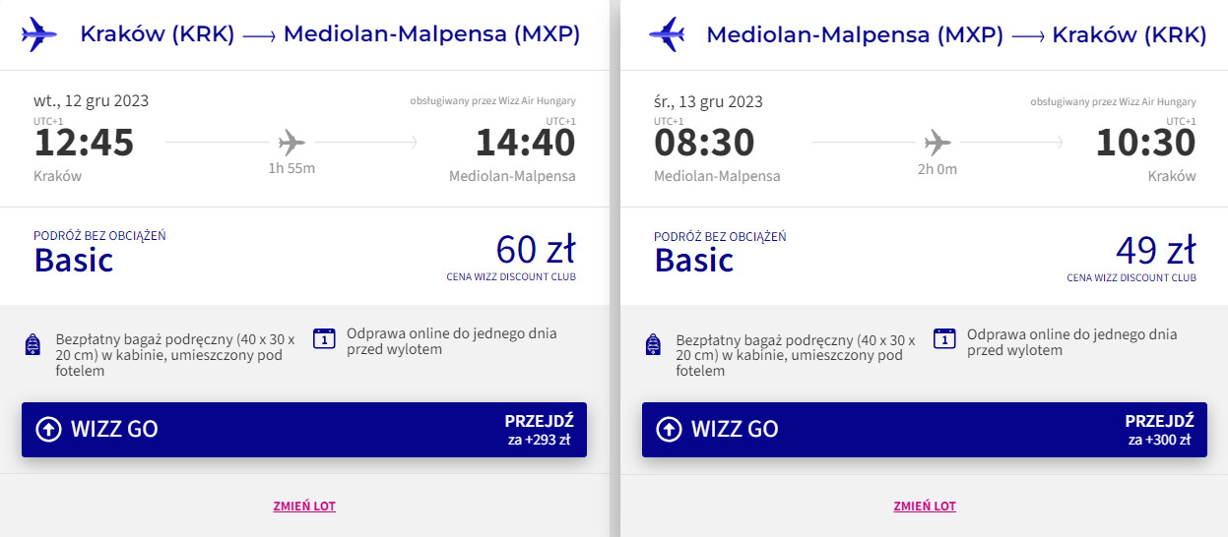Click ZMIEŃ LOT under the Mediolan-Malpensa return flight

point(925,507)
